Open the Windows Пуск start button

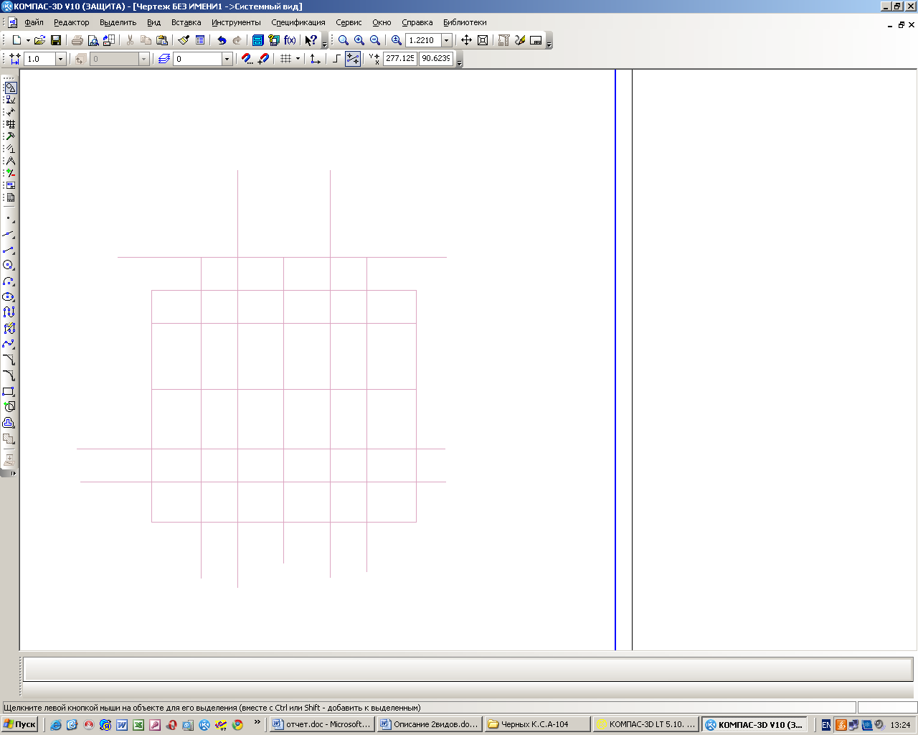coord(20,724)
